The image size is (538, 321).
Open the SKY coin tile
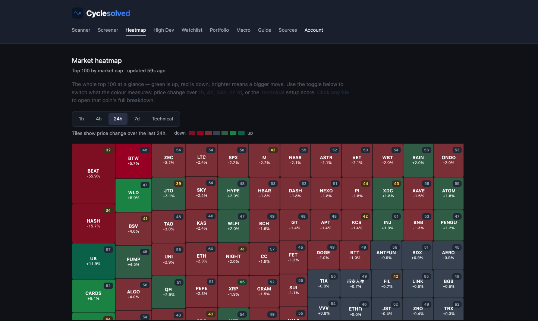coord(202,193)
